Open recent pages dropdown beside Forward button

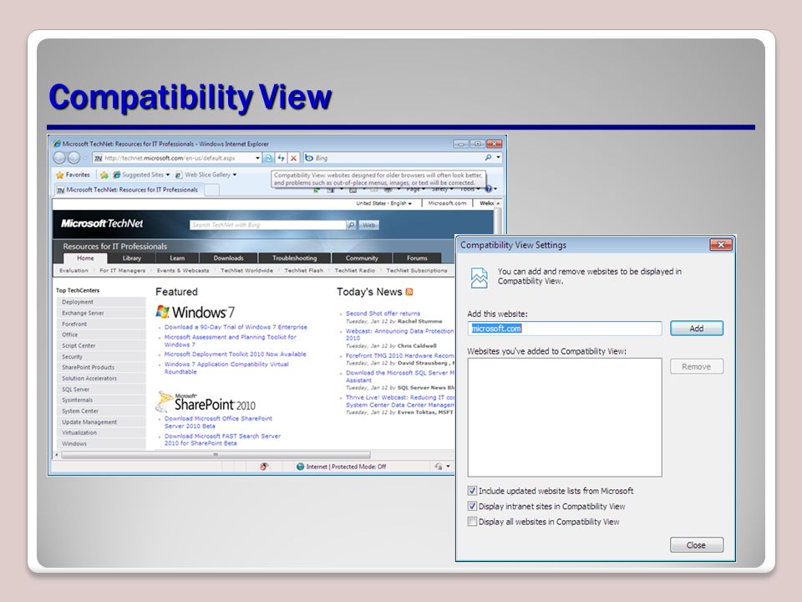(x=85, y=158)
